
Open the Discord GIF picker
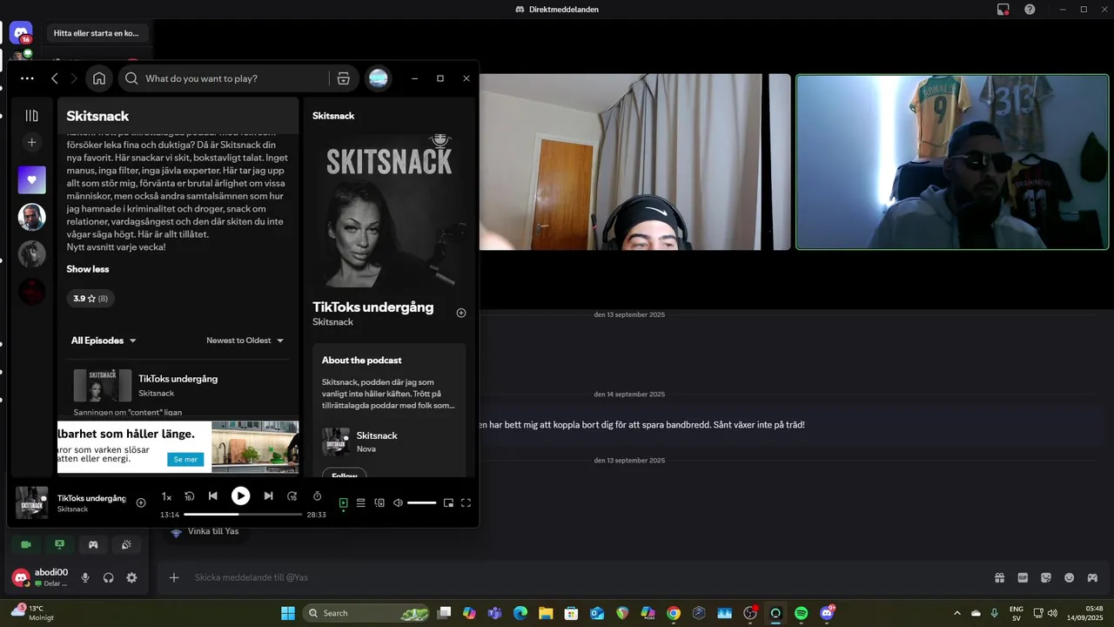(1023, 577)
